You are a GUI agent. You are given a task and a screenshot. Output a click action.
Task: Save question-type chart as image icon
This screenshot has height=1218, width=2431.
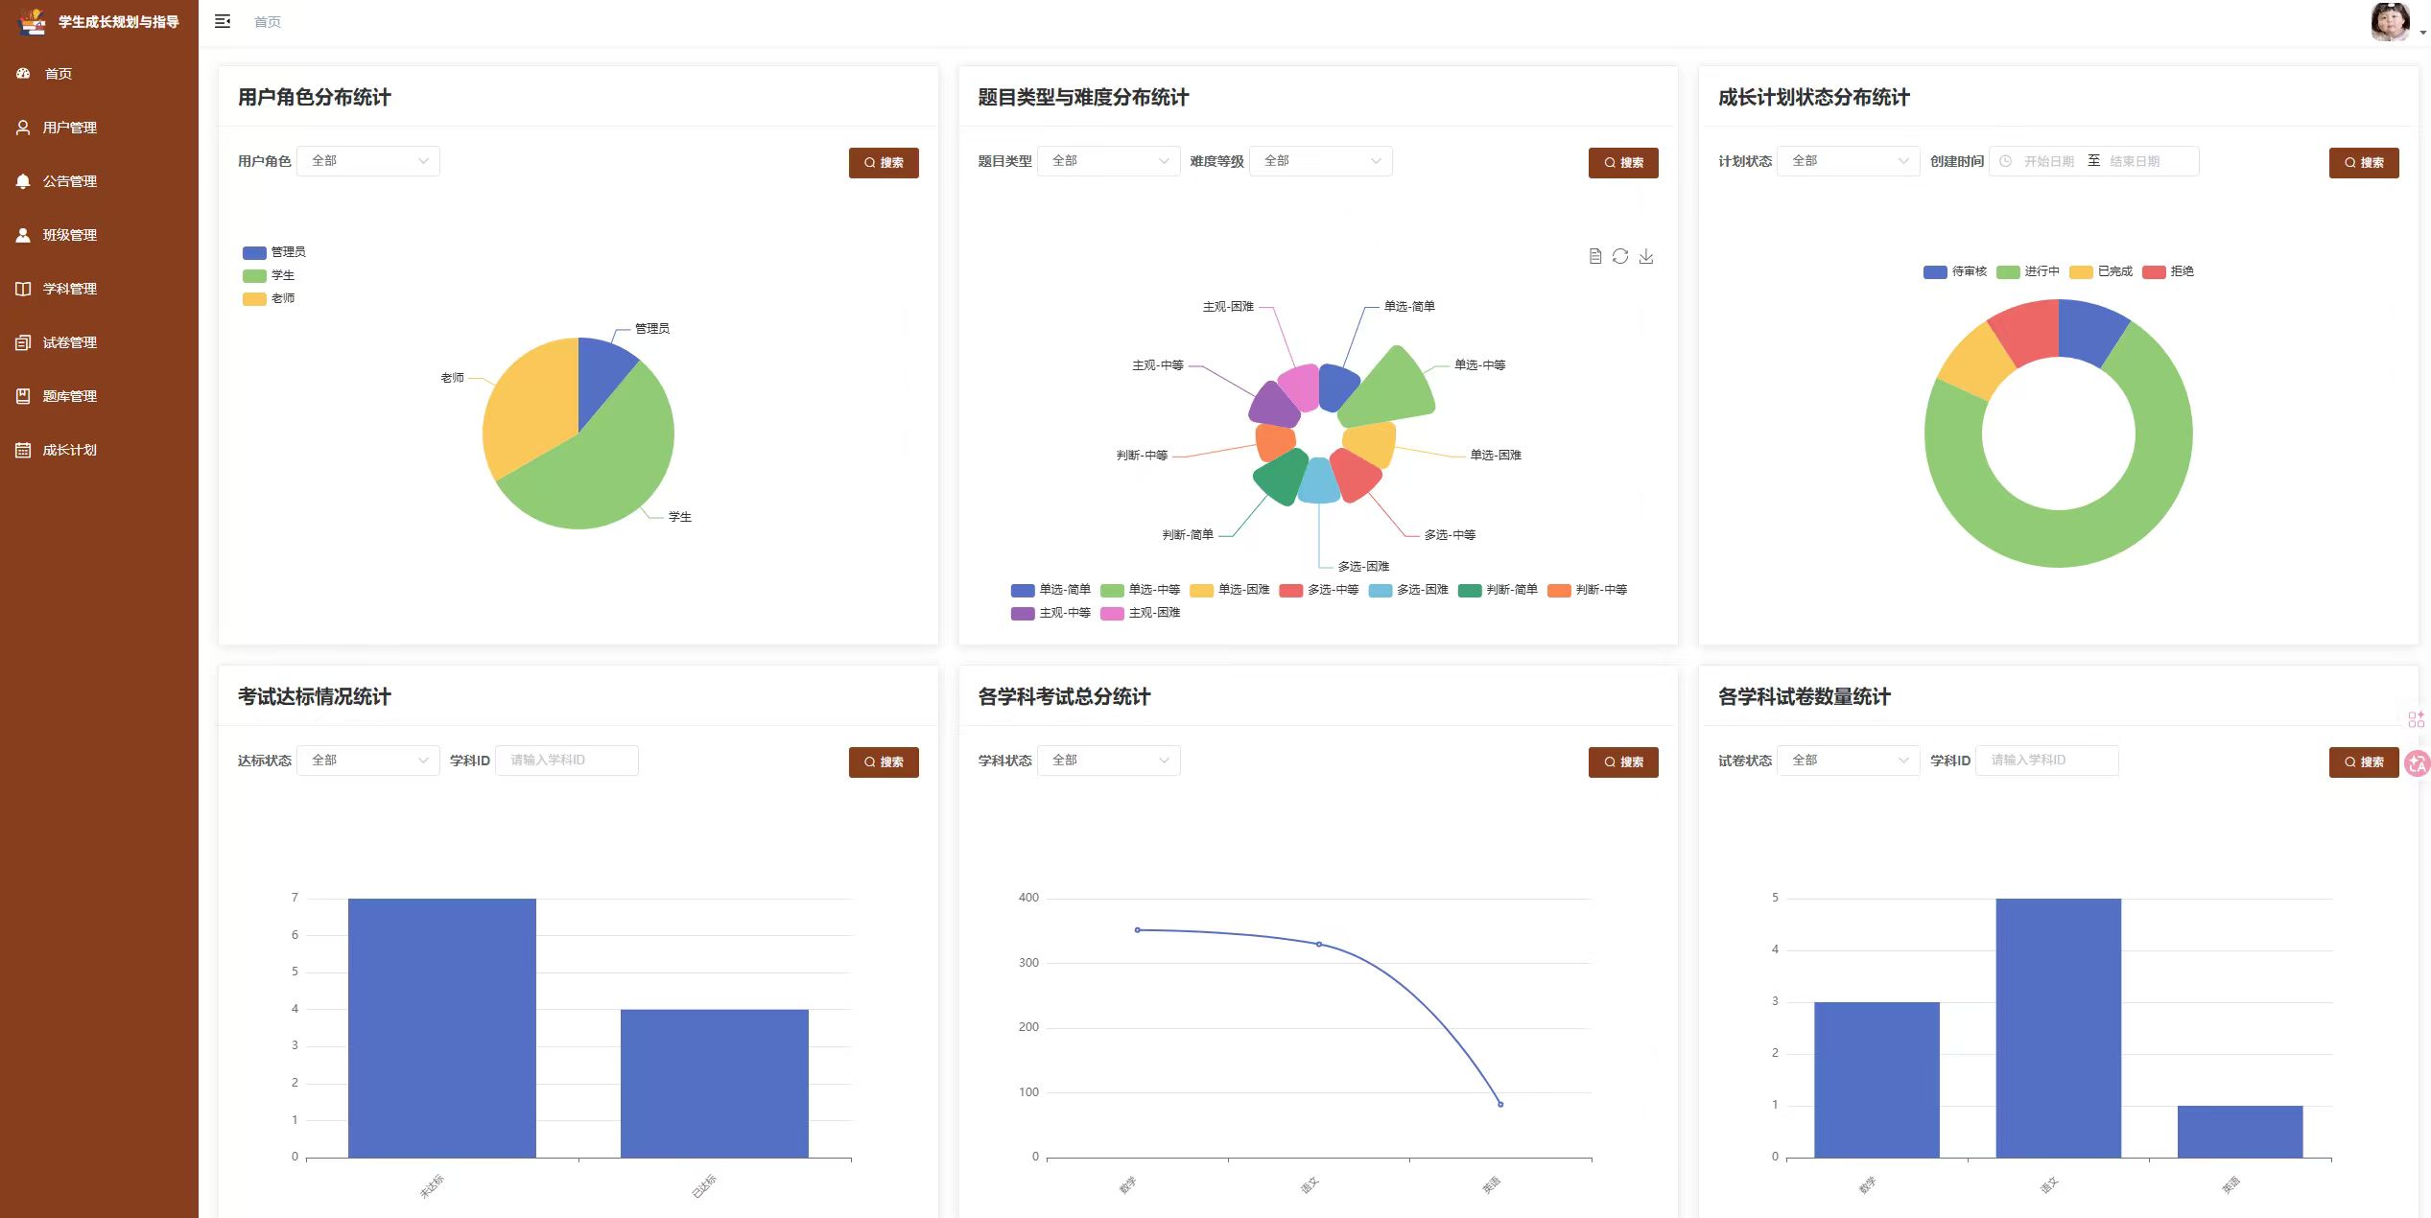pyautogui.click(x=1646, y=256)
